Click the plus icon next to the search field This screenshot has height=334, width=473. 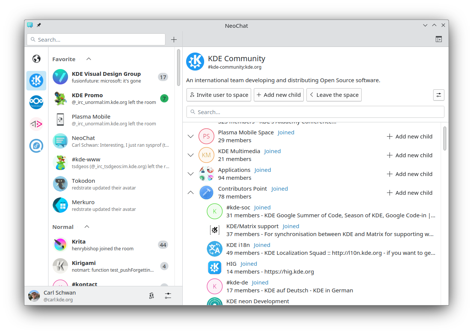coord(174,39)
